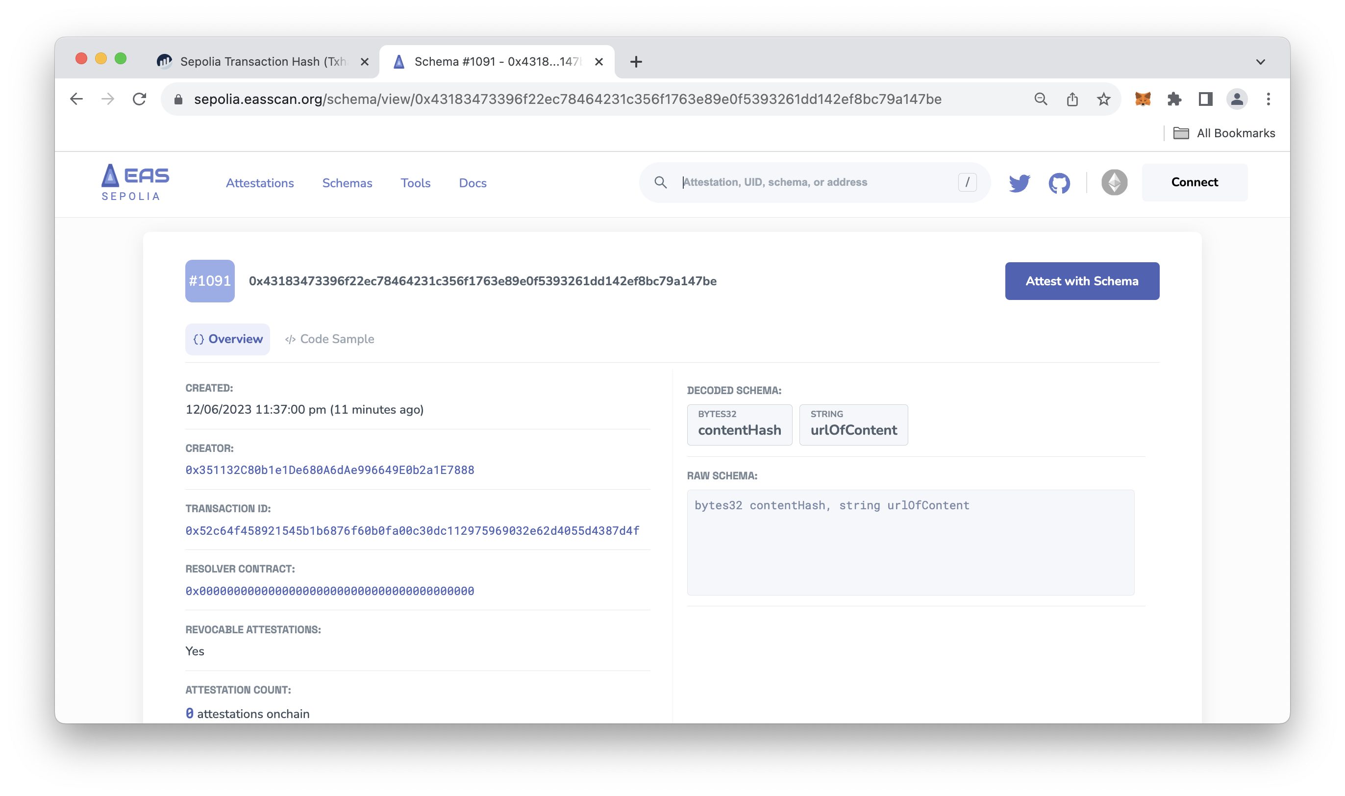The image size is (1345, 796).
Task: Click the created date 12/06/2023 text
Action: (304, 409)
